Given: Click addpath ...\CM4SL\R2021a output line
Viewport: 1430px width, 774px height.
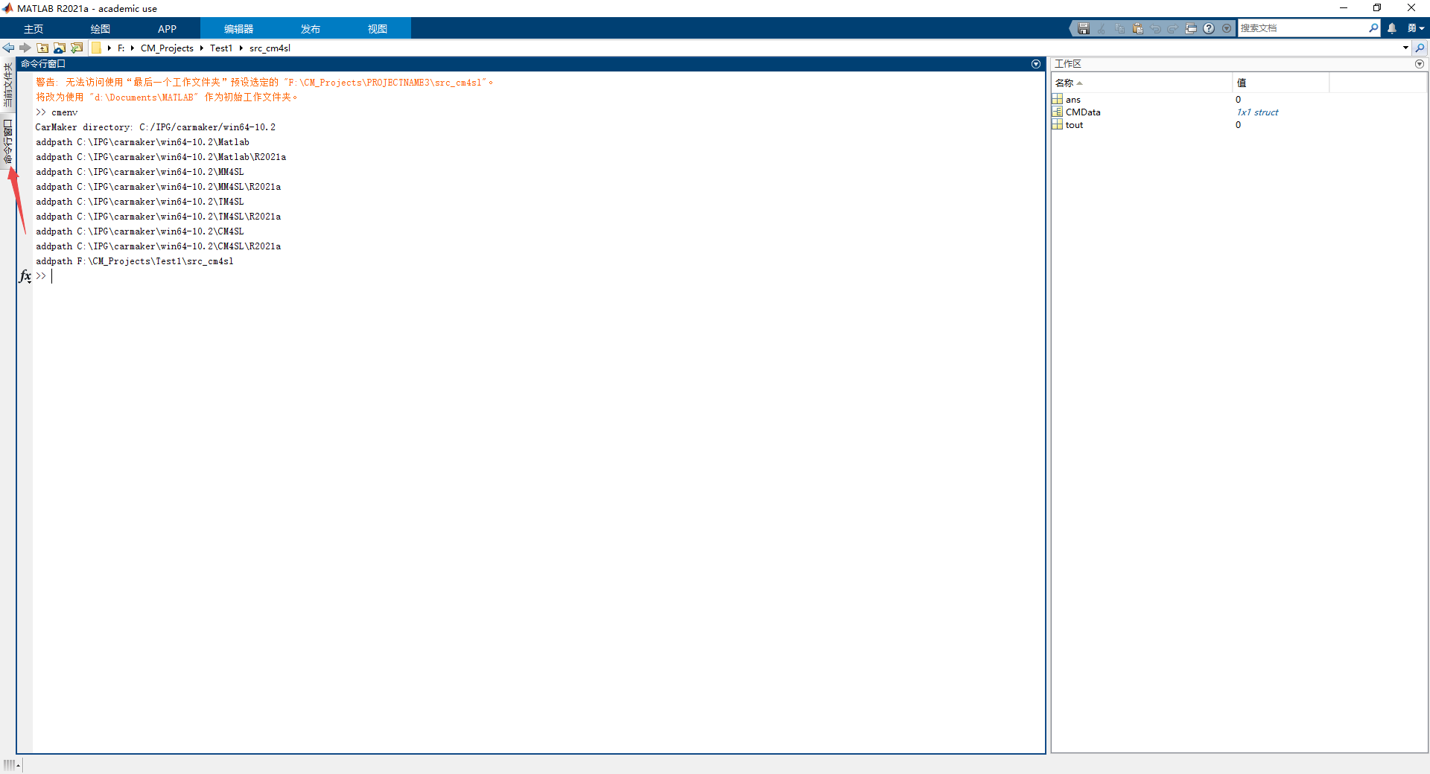Looking at the screenshot, I should (159, 246).
